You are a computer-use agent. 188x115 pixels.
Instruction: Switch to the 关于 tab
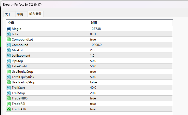pos(8,14)
